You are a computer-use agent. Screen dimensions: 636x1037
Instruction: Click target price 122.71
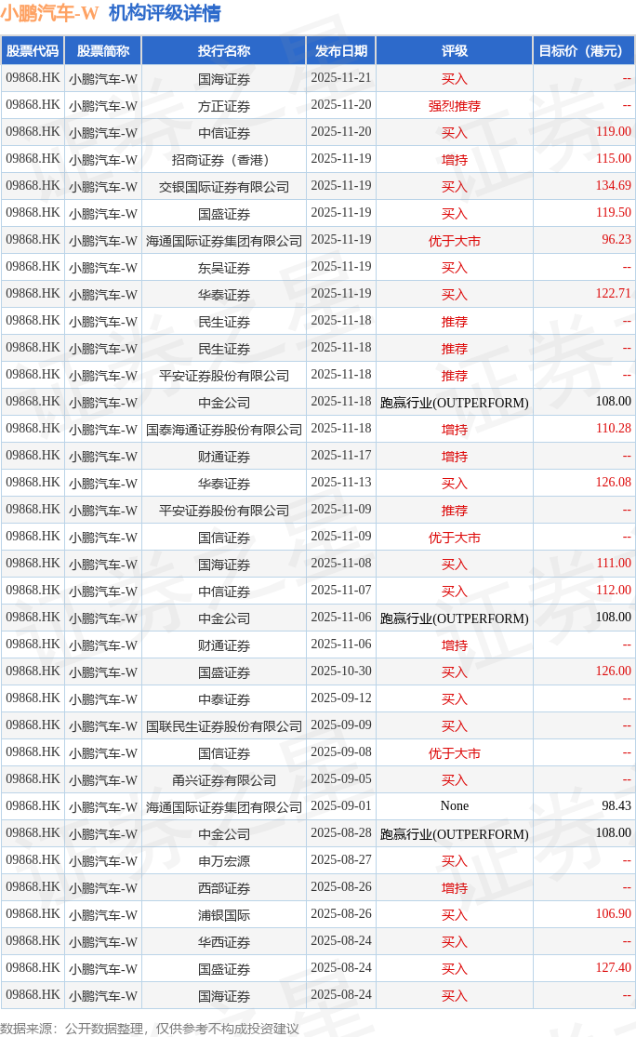[x=614, y=294]
